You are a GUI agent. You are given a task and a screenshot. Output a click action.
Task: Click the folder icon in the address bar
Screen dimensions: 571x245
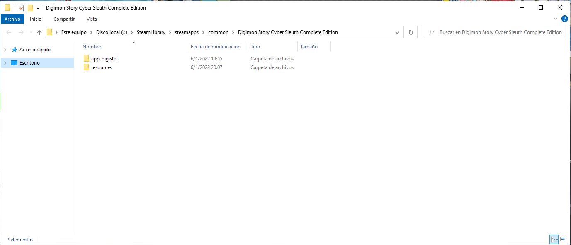49,32
